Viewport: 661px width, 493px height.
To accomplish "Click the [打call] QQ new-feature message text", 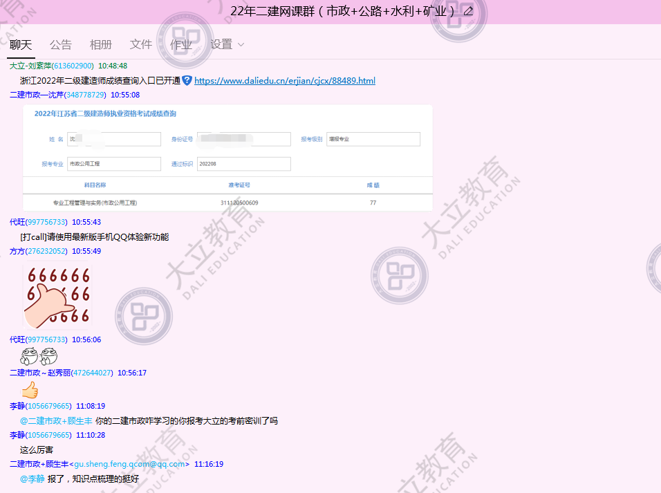I will [x=95, y=237].
